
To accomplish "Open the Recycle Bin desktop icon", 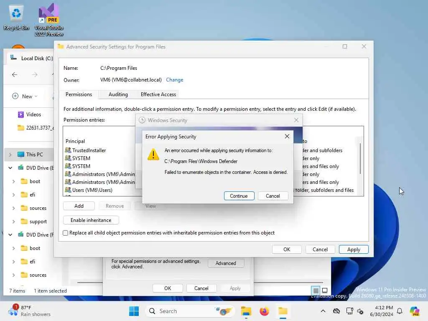I will pyautogui.click(x=16, y=17).
